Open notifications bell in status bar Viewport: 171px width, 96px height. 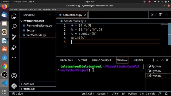click(166, 94)
